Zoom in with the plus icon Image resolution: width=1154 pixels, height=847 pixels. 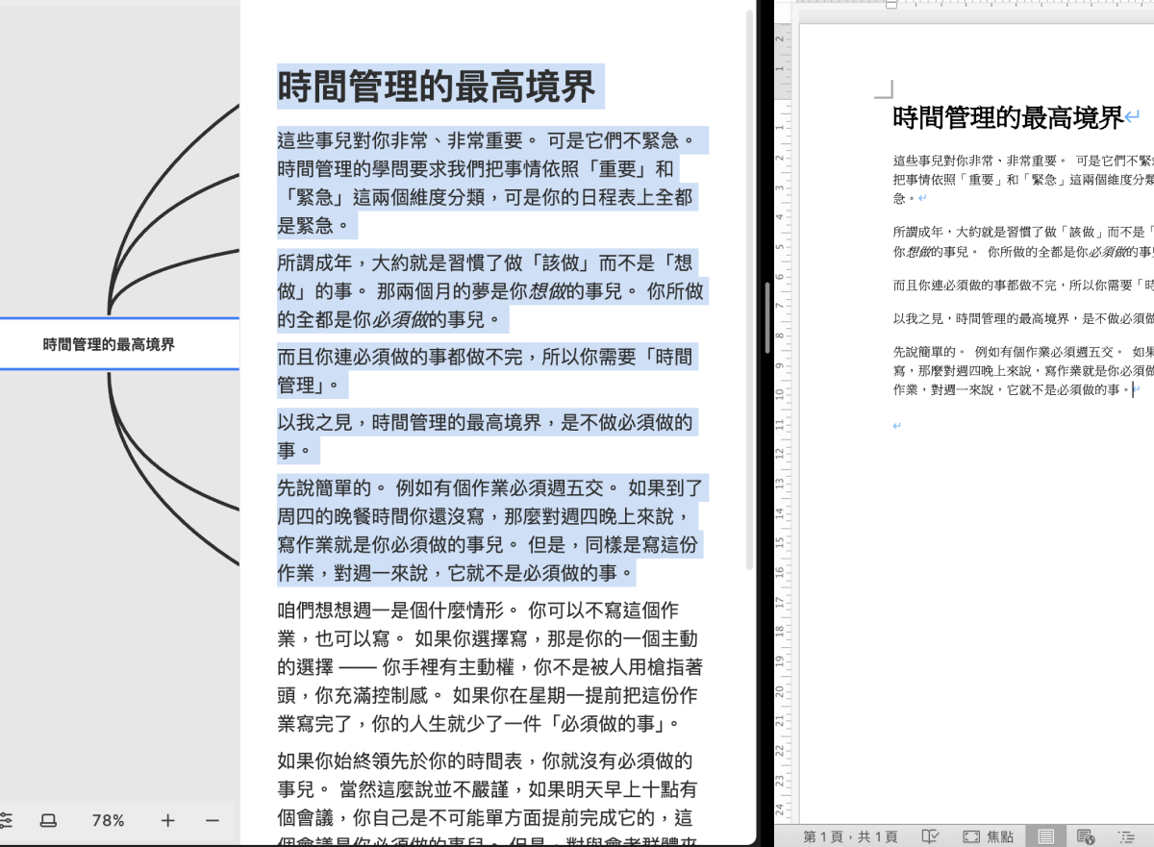point(167,820)
